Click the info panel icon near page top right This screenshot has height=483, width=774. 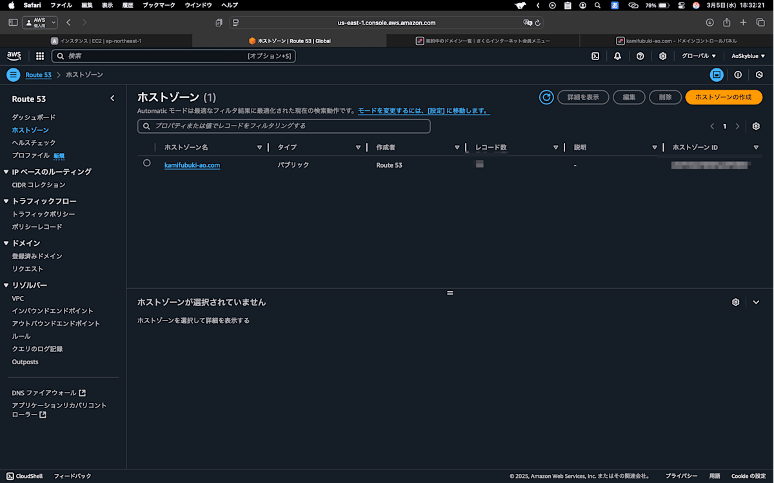pyautogui.click(x=738, y=75)
